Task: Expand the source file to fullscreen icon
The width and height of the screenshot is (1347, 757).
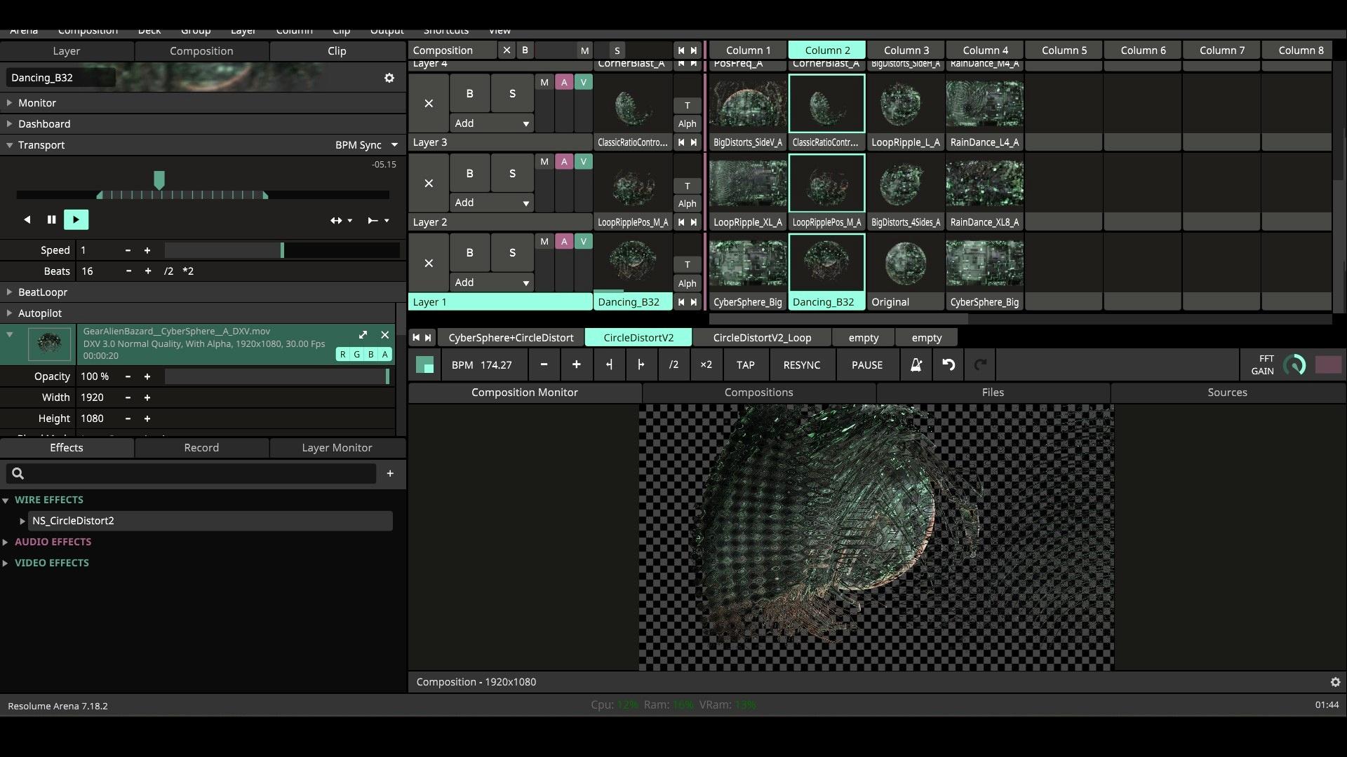Action: [x=363, y=335]
